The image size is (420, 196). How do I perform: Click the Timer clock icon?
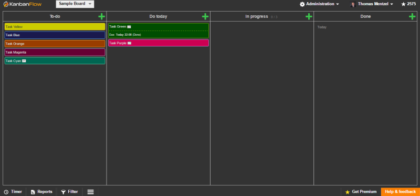click(6, 192)
